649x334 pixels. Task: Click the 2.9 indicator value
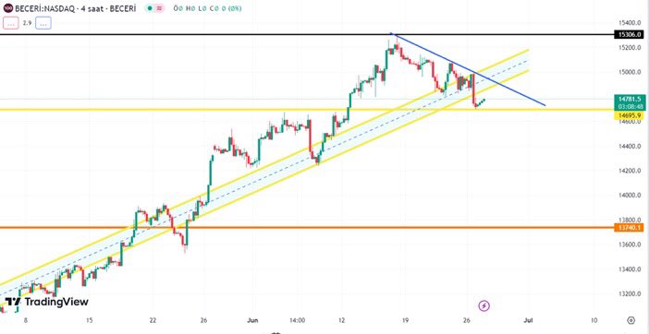pyautogui.click(x=28, y=24)
